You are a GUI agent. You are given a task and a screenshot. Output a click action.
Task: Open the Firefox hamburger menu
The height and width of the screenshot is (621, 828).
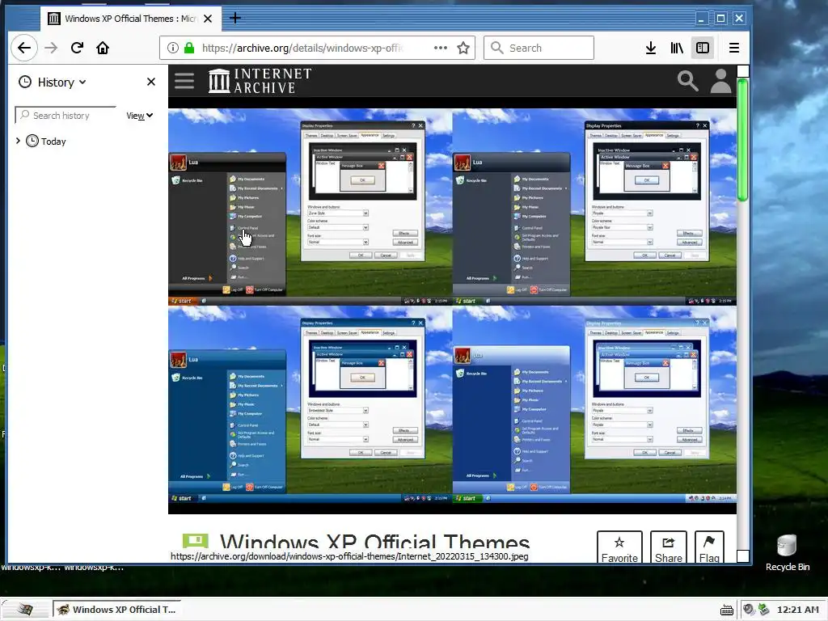[x=733, y=48]
